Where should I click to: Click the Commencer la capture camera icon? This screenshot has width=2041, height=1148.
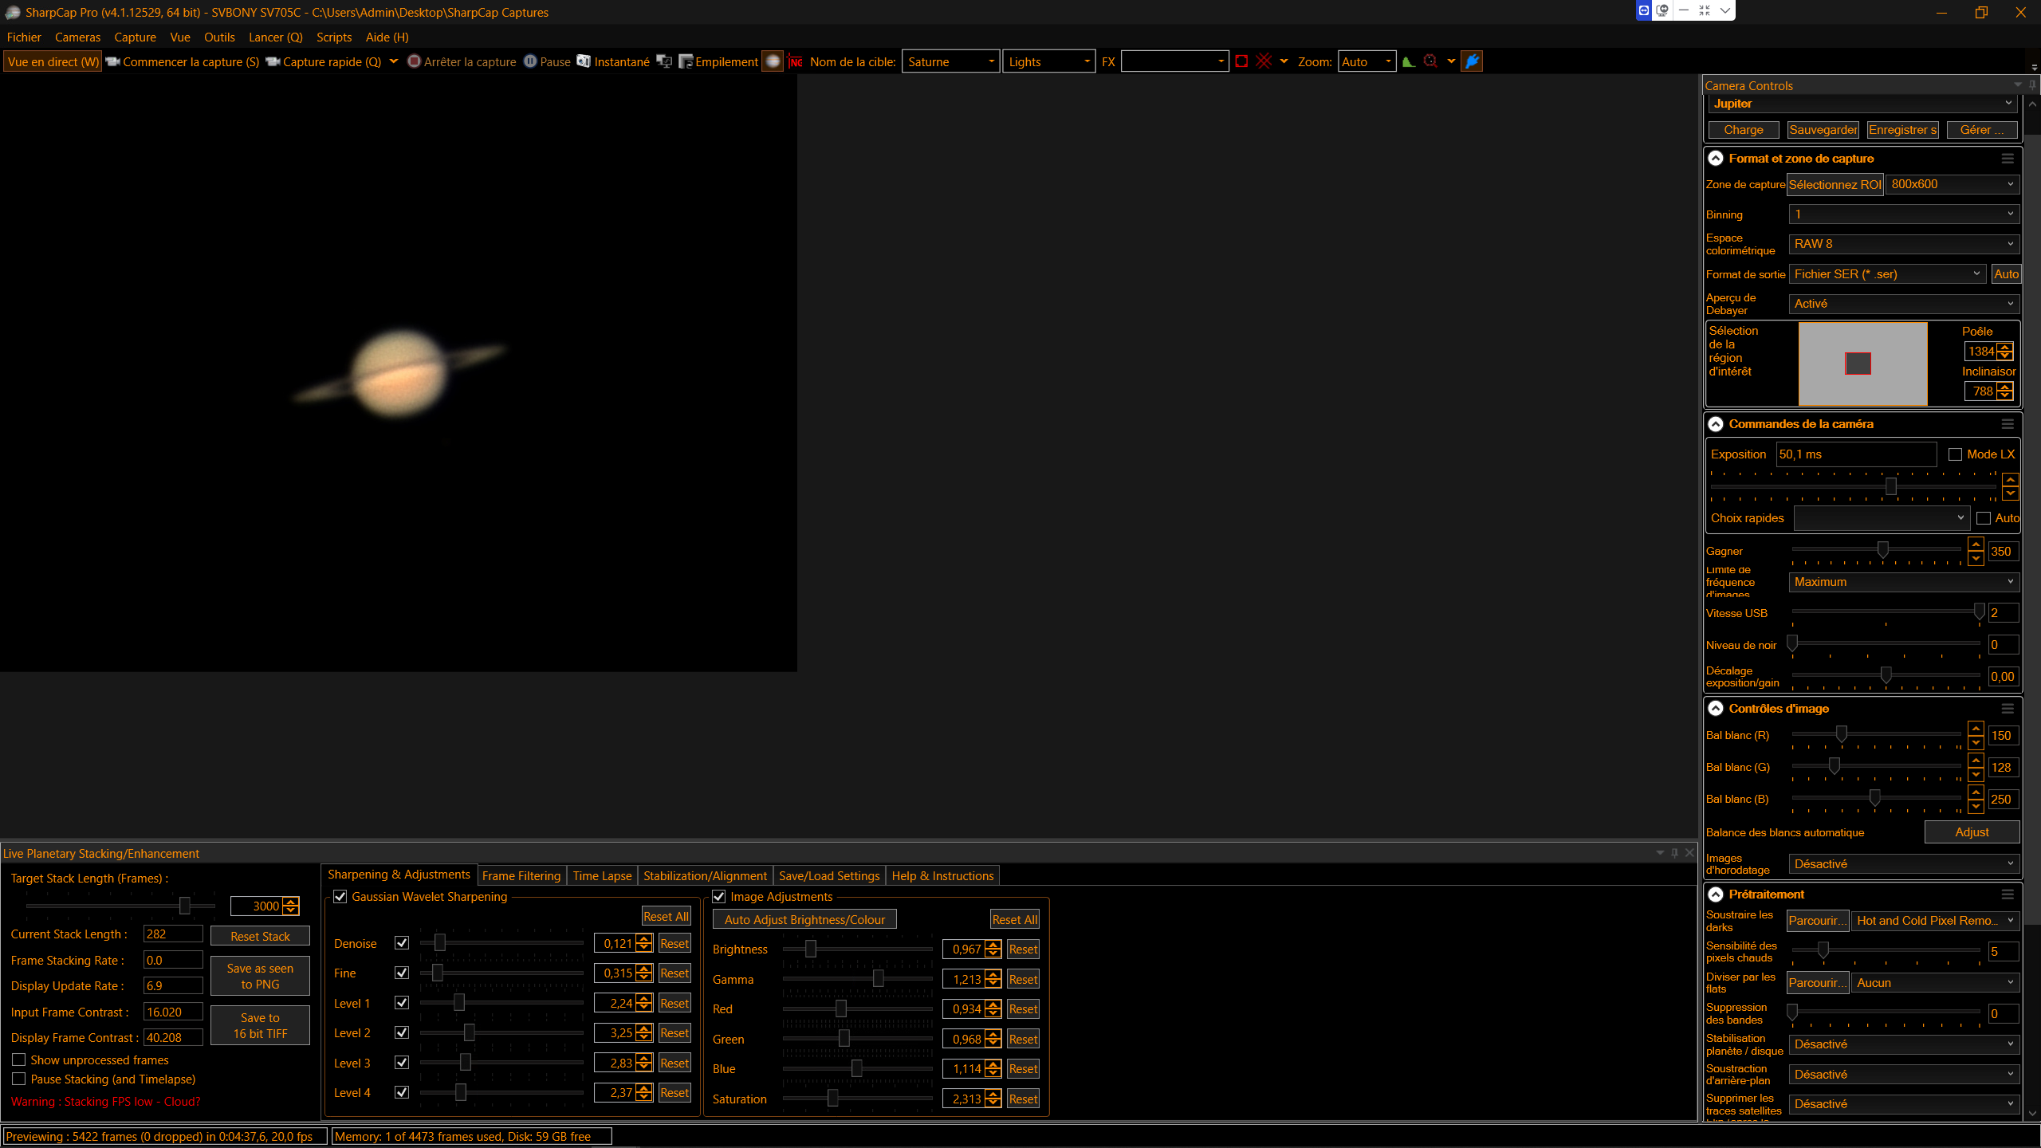[112, 61]
